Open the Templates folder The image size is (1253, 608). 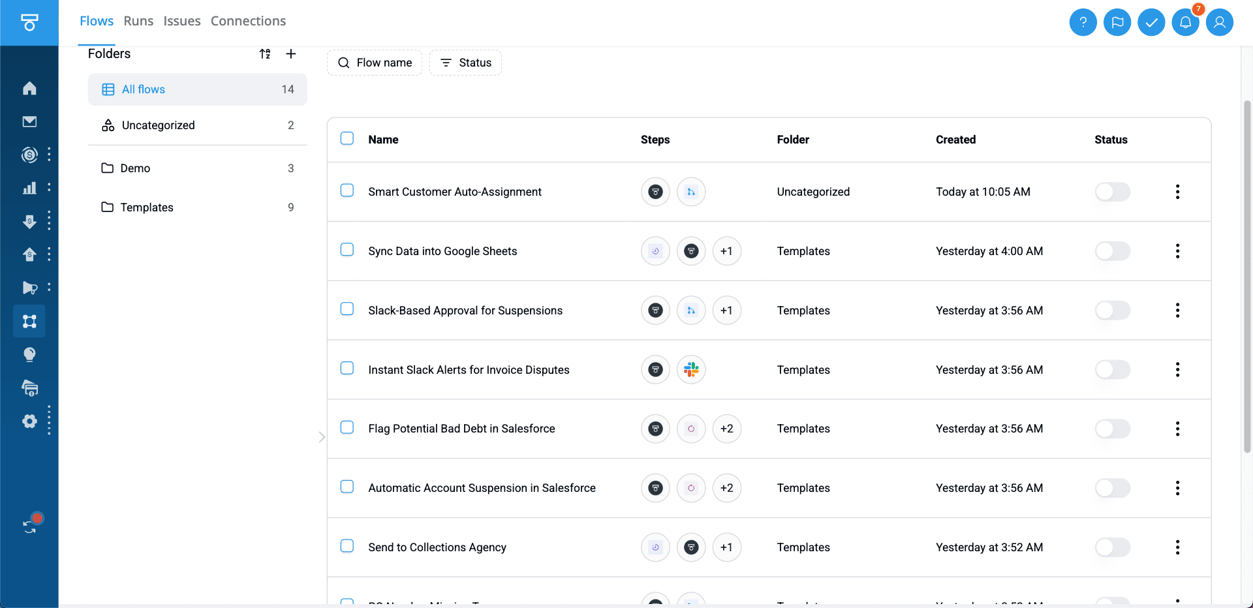tap(147, 207)
